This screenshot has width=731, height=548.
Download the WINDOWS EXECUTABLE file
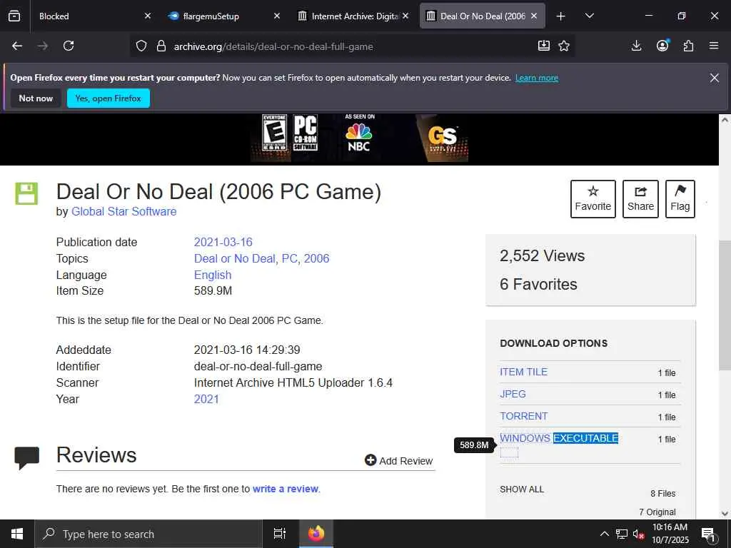[559, 438]
